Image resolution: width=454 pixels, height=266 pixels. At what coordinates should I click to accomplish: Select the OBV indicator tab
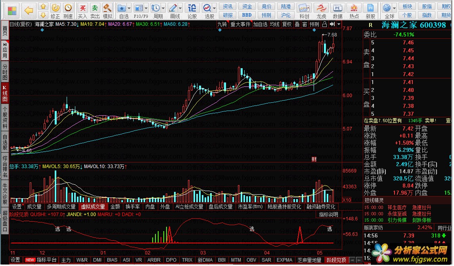pos(251,260)
